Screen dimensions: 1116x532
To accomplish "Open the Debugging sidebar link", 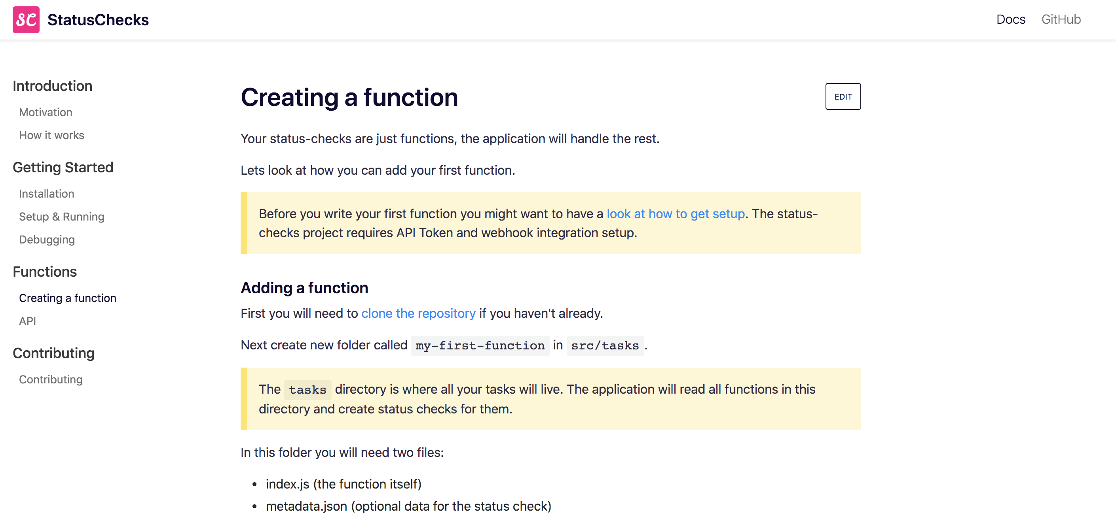I will (x=47, y=240).
